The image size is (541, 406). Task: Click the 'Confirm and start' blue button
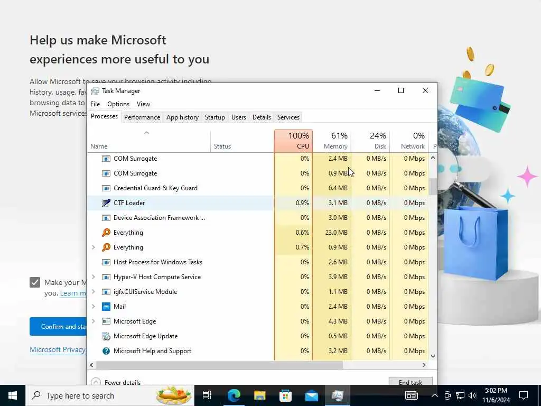tap(58, 327)
